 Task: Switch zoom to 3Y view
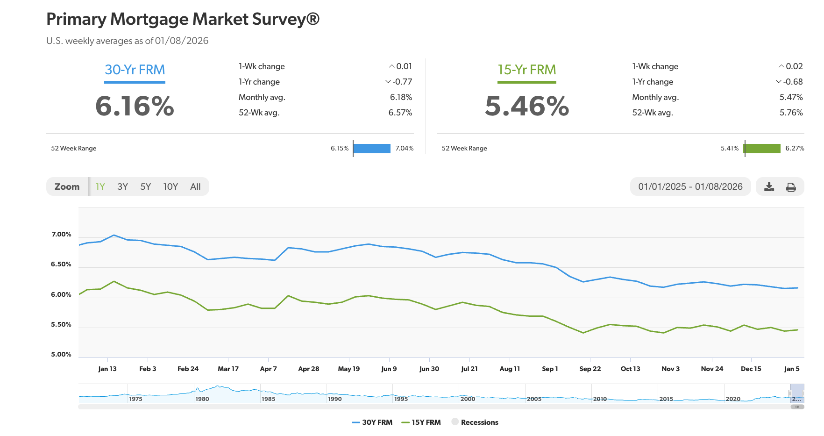click(122, 186)
